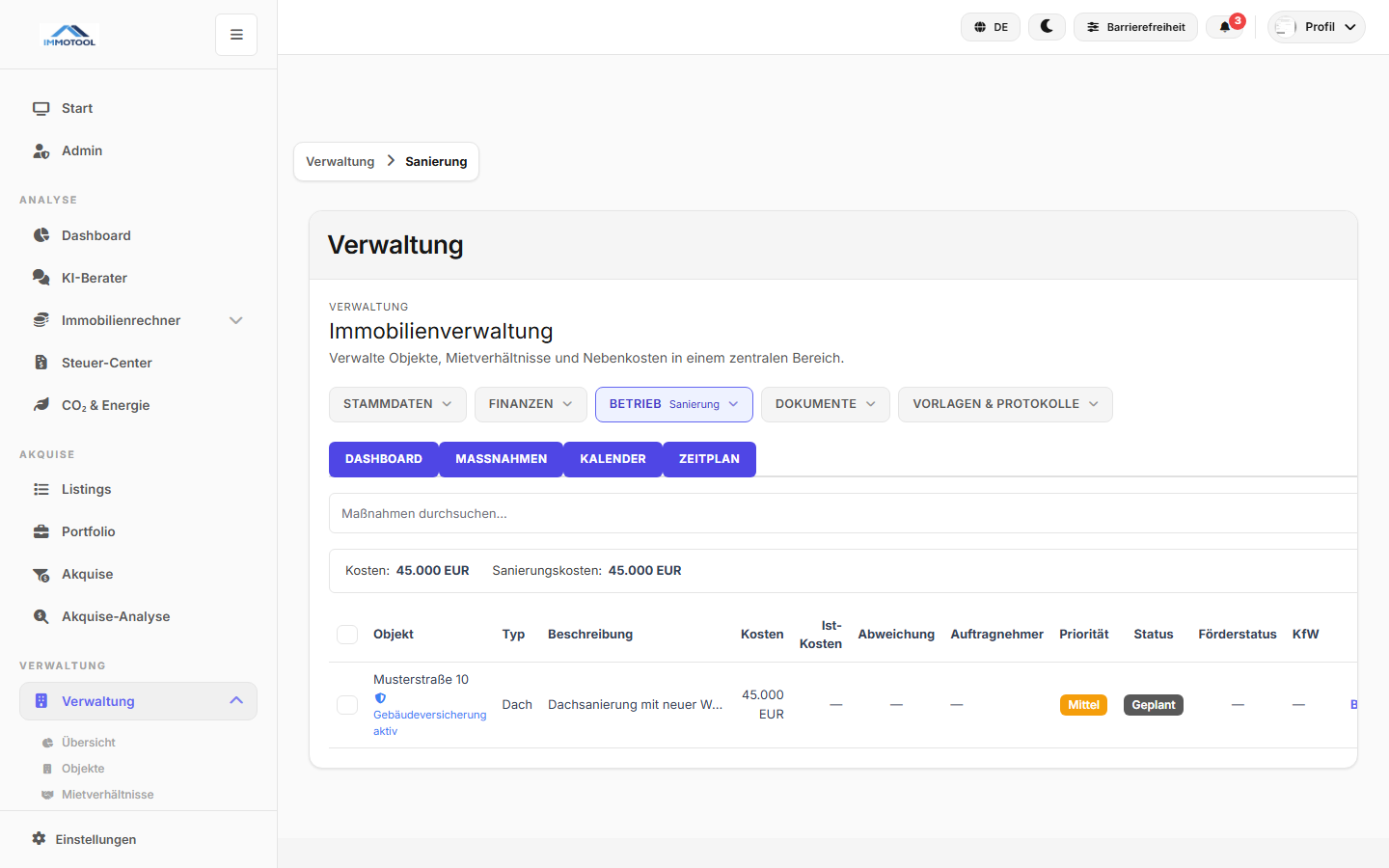Toggle dark mode with the moon icon
1389x868 pixels.
tap(1047, 26)
